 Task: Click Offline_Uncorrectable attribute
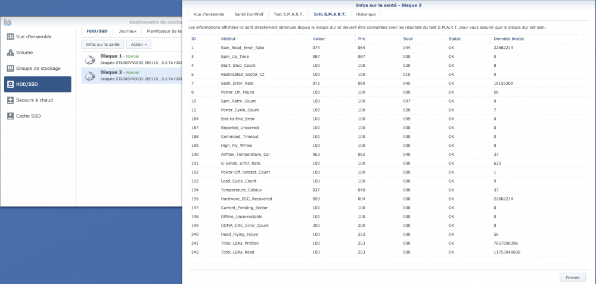pos(241,216)
